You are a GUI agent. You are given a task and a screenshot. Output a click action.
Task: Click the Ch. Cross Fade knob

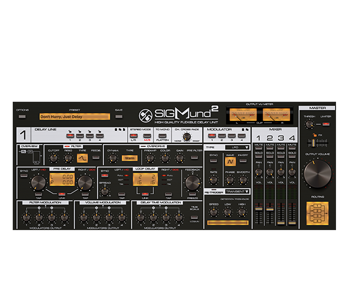click(187, 136)
